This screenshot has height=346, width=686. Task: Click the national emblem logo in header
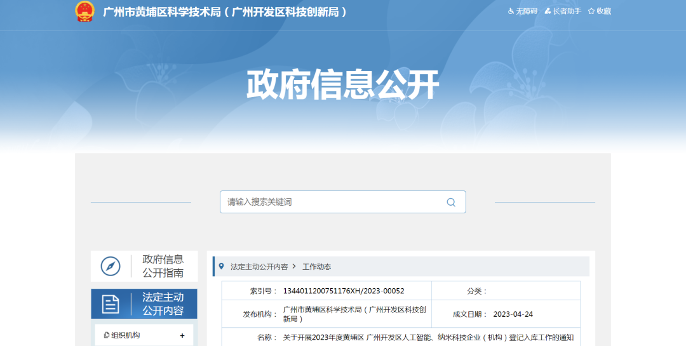tap(85, 11)
